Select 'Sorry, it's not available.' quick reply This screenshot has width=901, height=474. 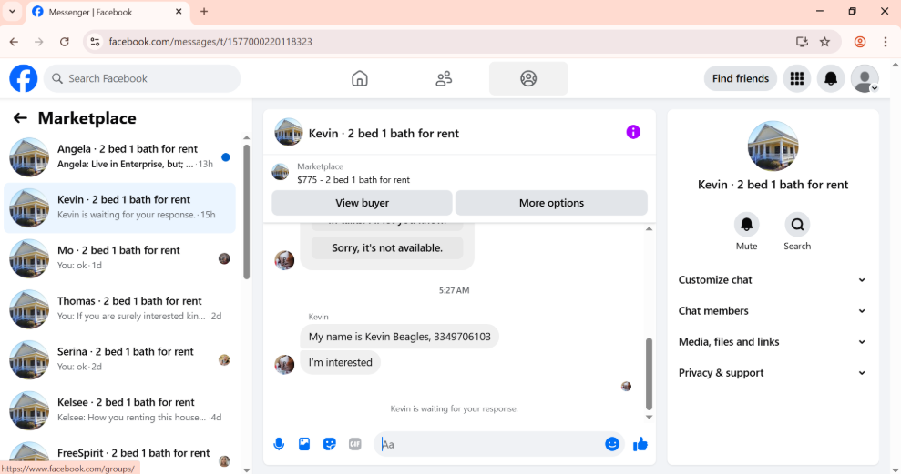387,247
